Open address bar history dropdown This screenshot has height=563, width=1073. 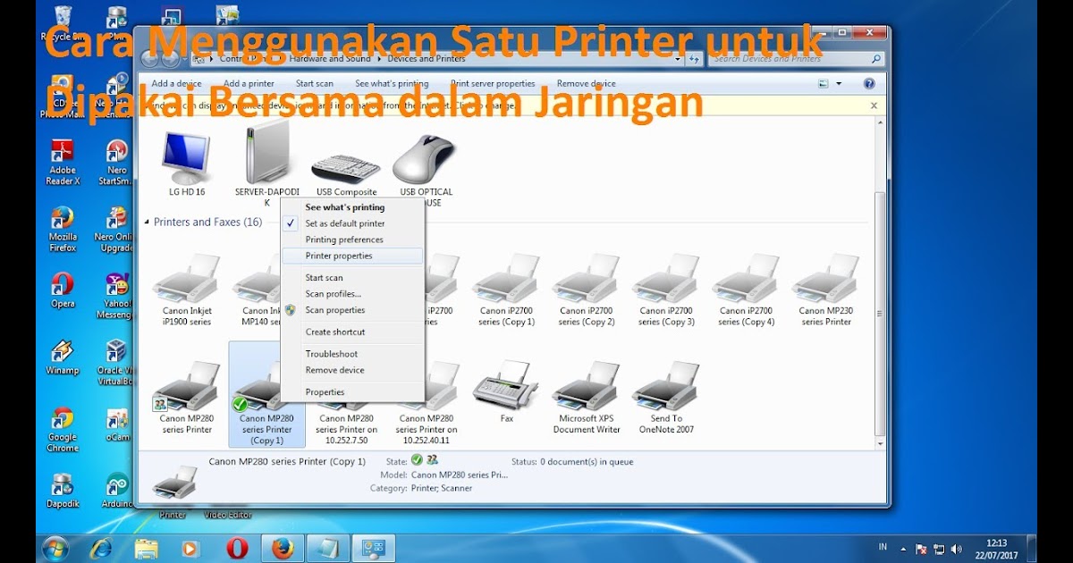[x=680, y=59]
